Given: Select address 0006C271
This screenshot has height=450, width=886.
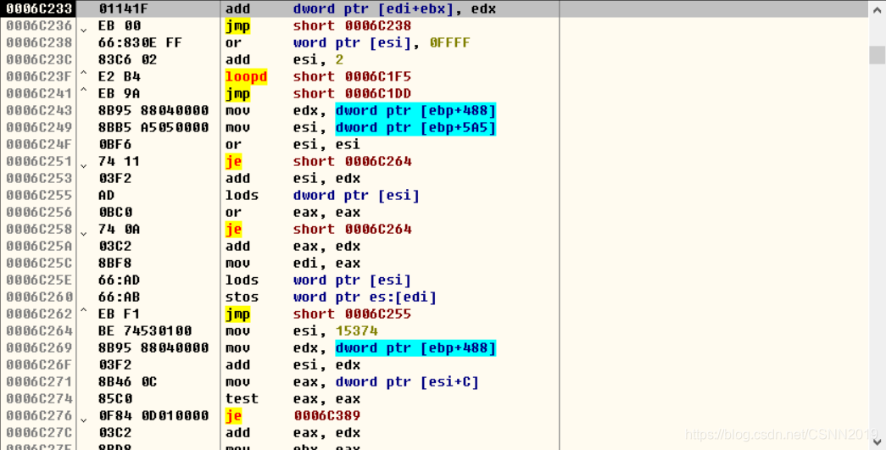Looking at the screenshot, I should click(38, 381).
